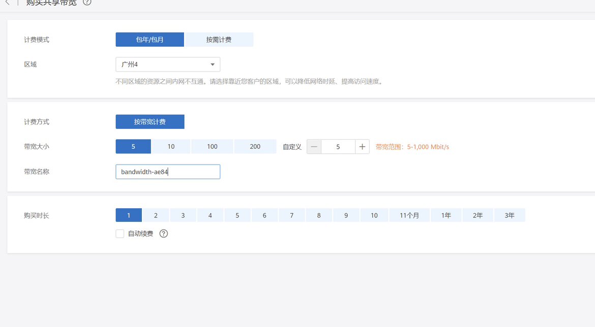This screenshot has width=595, height=327.
Task: Choose the 11个月 duration option
Action: 409,215
